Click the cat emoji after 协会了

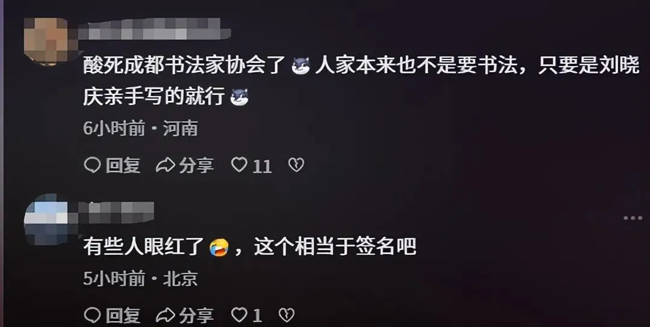(x=301, y=66)
